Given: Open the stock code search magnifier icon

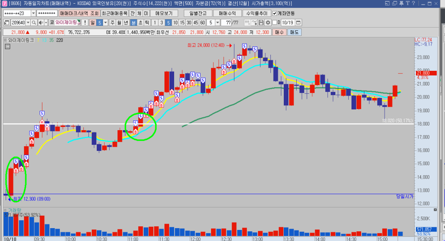Looking at the screenshot, I should [34, 23].
